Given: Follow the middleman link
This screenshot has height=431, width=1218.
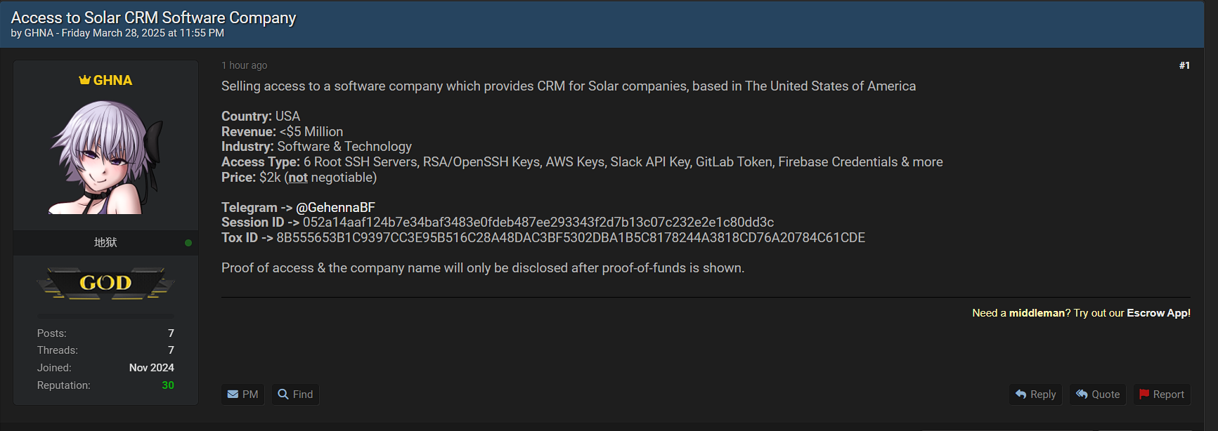Looking at the screenshot, I should tap(1037, 313).
